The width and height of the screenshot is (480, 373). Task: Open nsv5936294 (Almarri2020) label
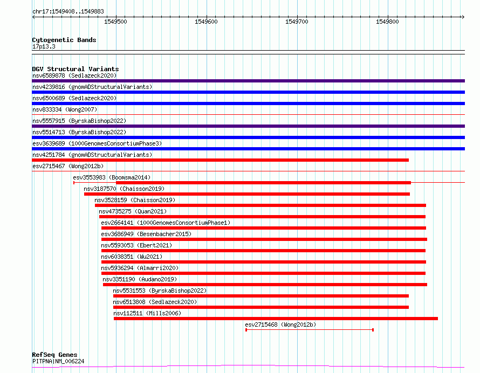point(140,268)
